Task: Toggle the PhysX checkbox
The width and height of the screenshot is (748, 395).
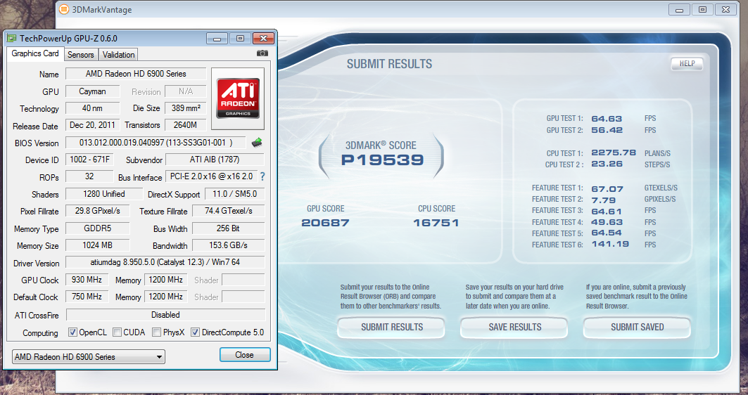Action: click(x=156, y=332)
